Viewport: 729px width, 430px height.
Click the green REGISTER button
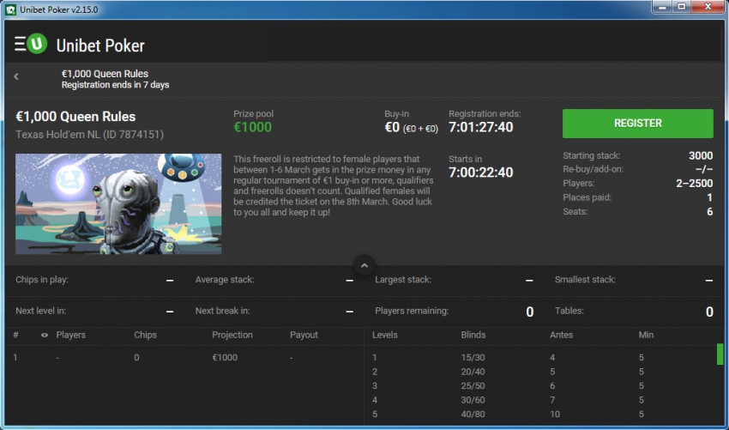coord(638,124)
